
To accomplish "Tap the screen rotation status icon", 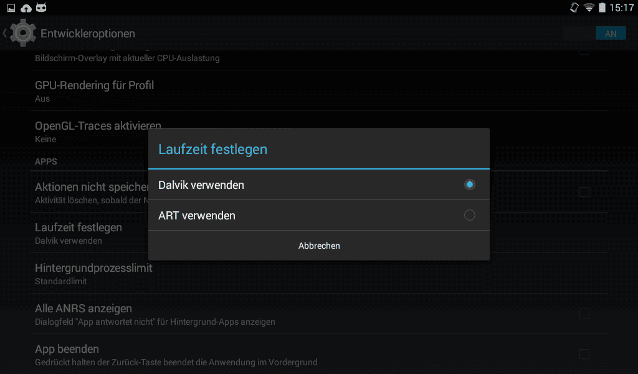I will [574, 7].
